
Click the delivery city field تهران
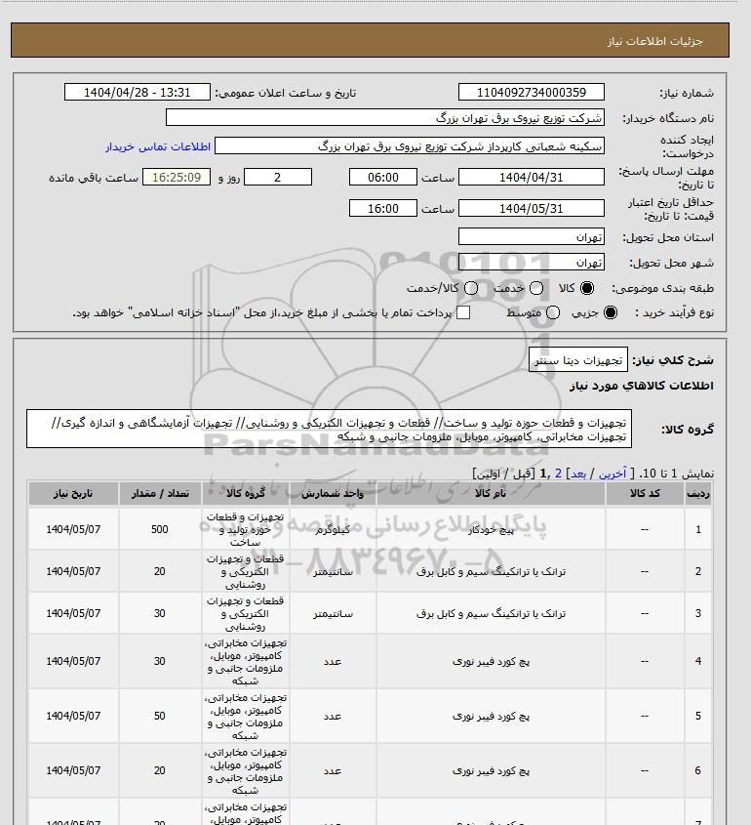coord(532,262)
